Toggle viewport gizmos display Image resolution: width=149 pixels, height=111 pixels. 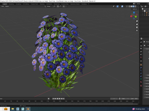pyautogui.click(x=118, y=6)
